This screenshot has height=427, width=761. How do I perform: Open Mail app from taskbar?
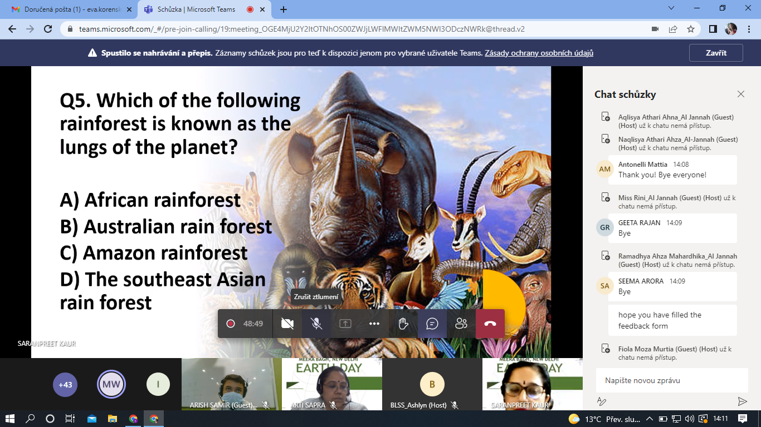[x=91, y=419]
